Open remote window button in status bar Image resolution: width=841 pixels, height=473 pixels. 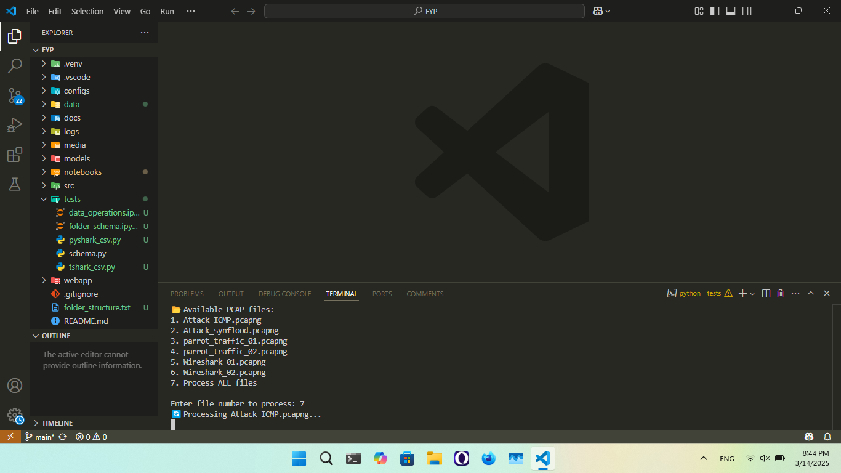(10, 437)
